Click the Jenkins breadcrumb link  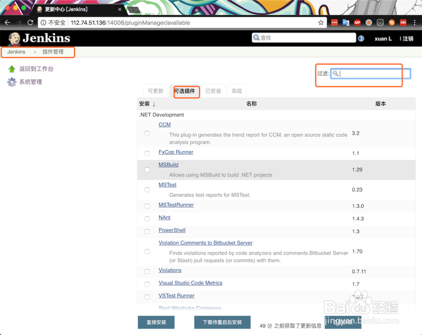pos(16,52)
